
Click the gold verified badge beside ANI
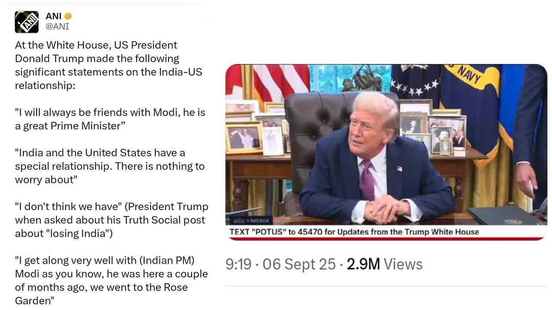point(68,16)
